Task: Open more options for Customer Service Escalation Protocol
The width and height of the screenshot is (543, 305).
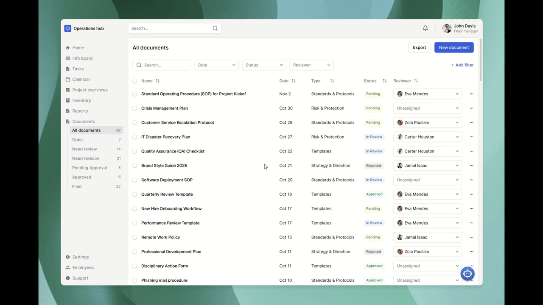Action: click(471, 123)
